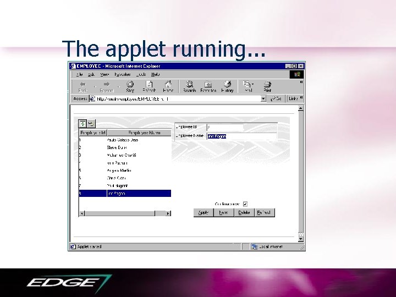Image resolution: width=396 pixels, height=297 pixels.
Task: Select the Steve Burke row
Action: coord(125,147)
